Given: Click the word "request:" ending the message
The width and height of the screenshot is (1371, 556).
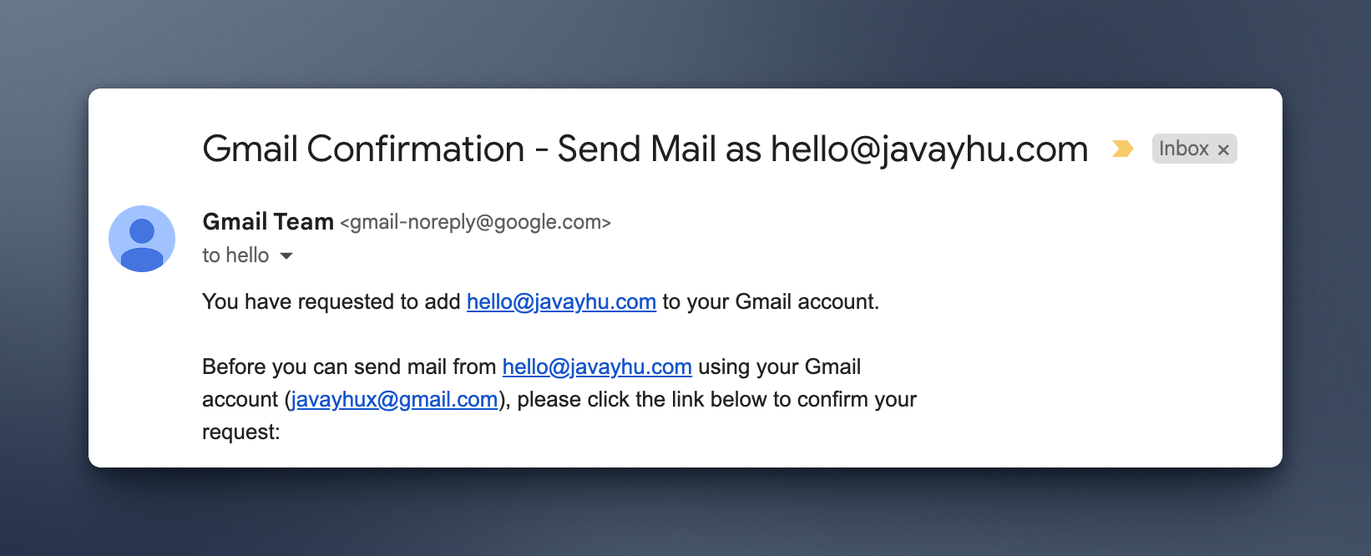Looking at the screenshot, I should [x=240, y=432].
